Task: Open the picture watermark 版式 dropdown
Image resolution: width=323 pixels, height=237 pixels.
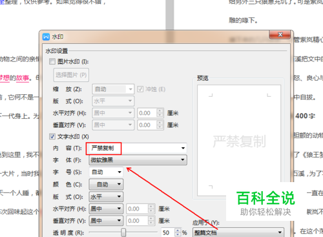Action: (x=113, y=101)
